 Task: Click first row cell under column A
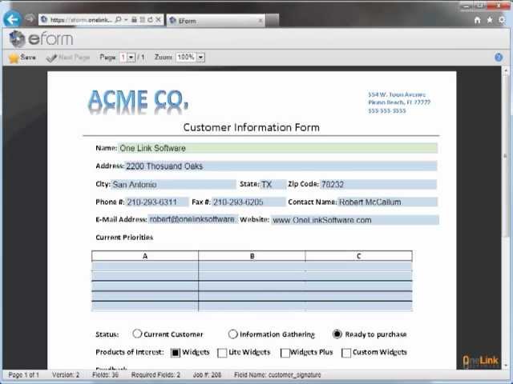(x=145, y=266)
